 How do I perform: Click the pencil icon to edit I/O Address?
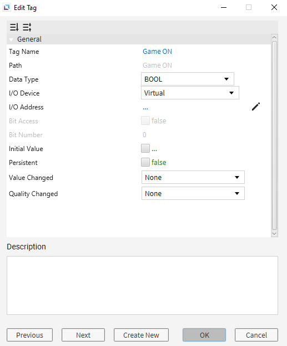(256, 107)
